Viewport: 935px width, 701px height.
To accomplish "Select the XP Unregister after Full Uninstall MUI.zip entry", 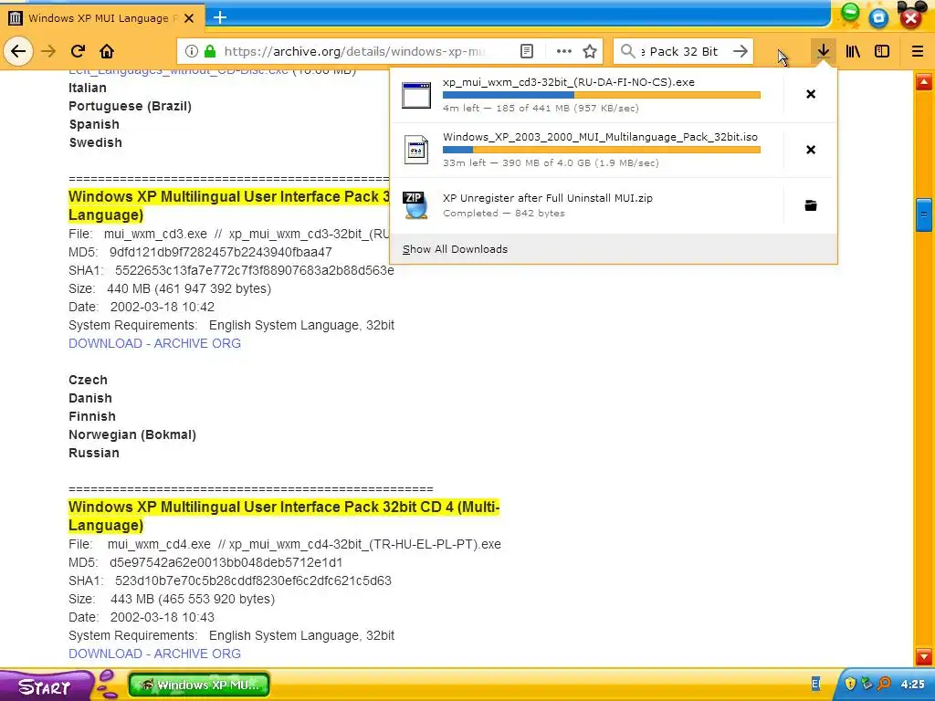I will (x=586, y=205).
